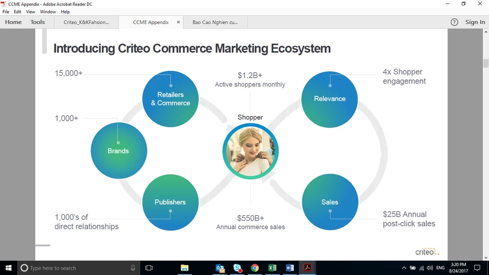Switch to the Criteo_K&KFahsion document tab
The image size is (489, 275).
[86, 22]
